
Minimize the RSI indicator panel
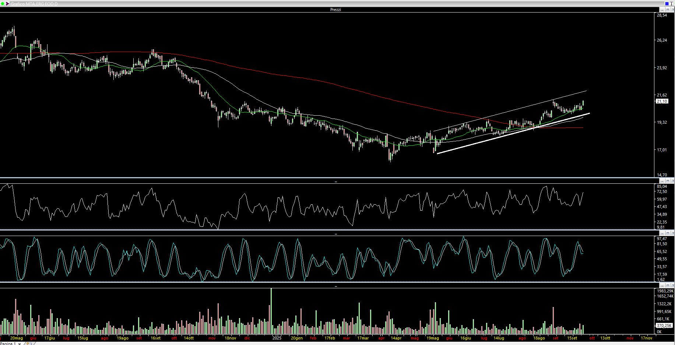662,181
